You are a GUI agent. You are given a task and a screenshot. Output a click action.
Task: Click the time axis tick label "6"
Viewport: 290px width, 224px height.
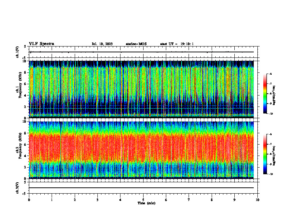tap(166, 200)
